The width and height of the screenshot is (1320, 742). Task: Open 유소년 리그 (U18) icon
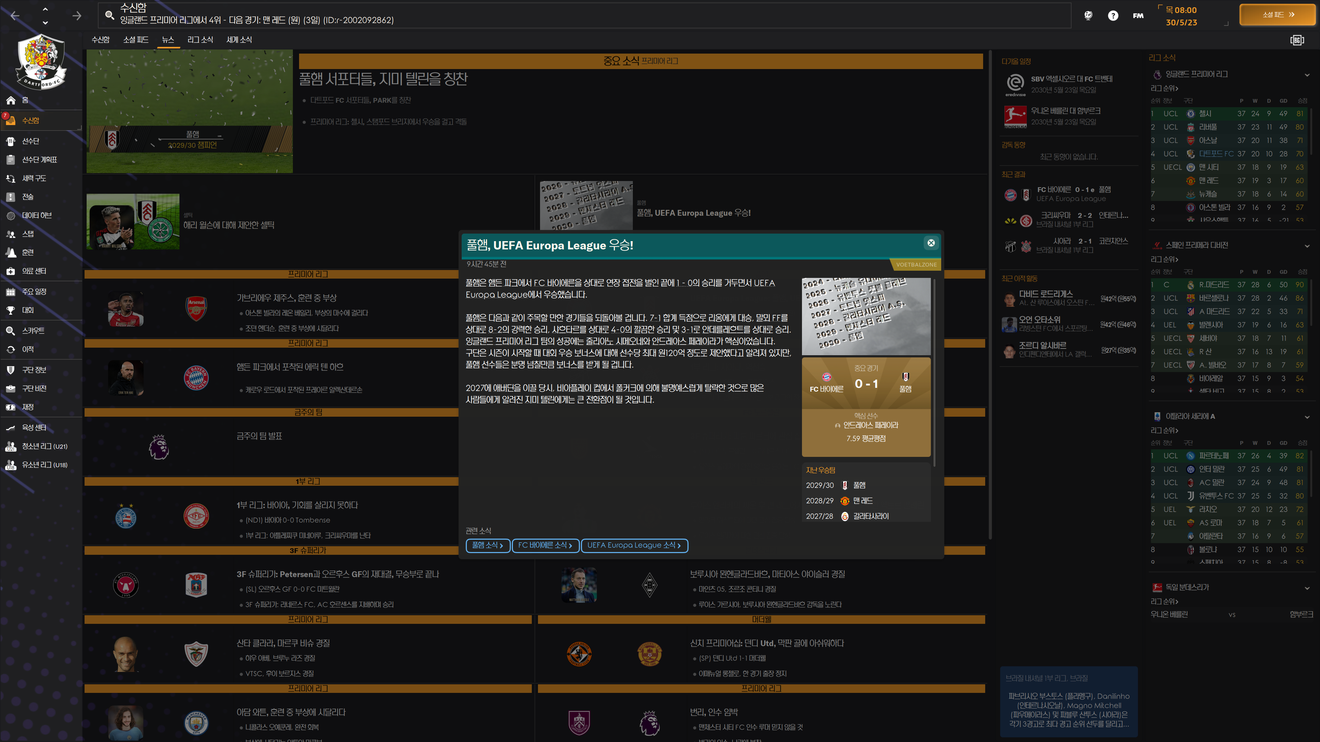pos(11,465)
